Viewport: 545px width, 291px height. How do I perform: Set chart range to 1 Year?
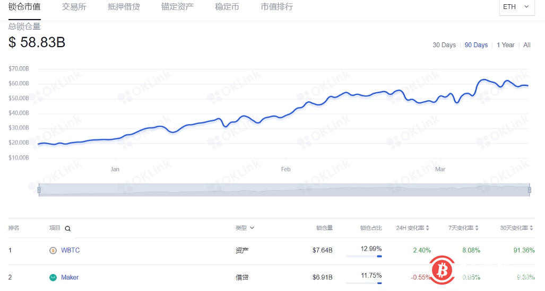[505, 45]
